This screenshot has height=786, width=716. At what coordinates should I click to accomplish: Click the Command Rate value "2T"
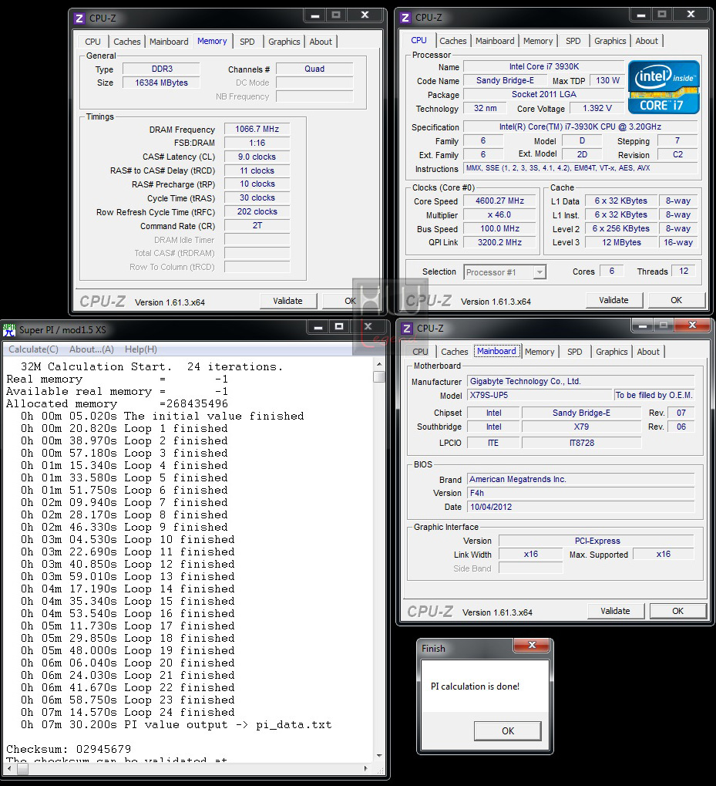click(257, 225)
